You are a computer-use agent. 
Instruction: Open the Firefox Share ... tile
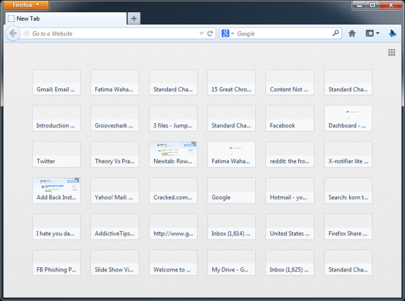click(x=348, y=227)
